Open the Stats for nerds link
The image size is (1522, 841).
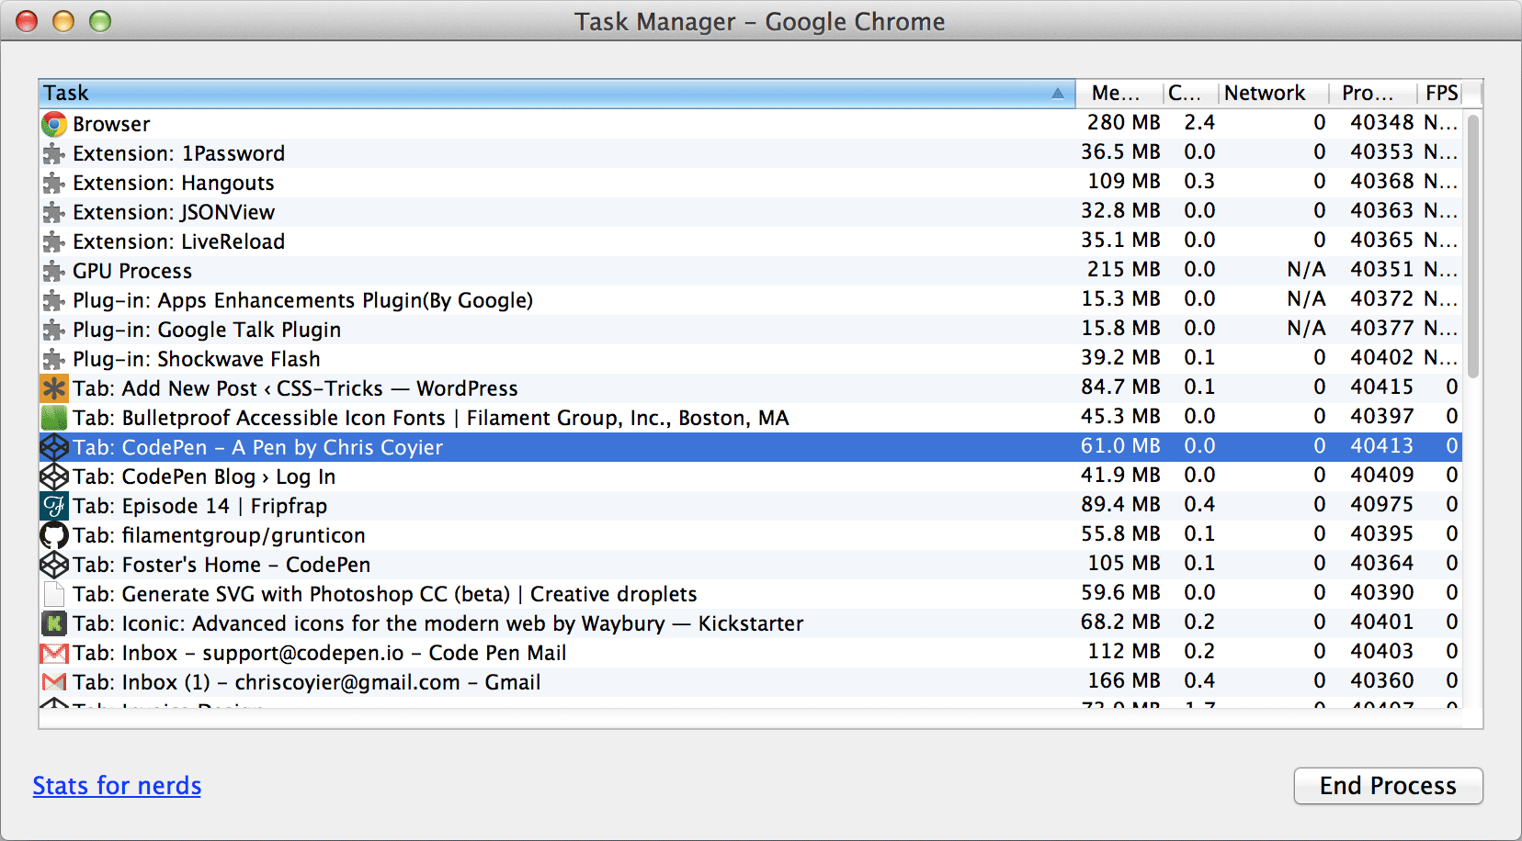tap(117, 786)
